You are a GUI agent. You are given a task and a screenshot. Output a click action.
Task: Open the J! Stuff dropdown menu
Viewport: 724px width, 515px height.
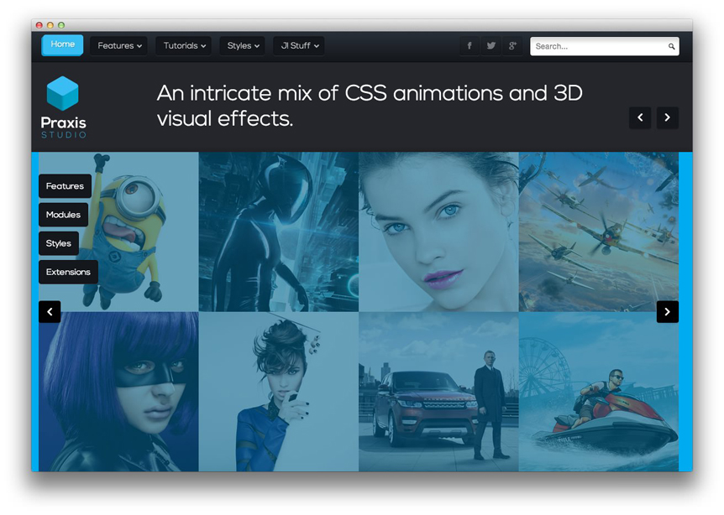[x=299, y=46]
